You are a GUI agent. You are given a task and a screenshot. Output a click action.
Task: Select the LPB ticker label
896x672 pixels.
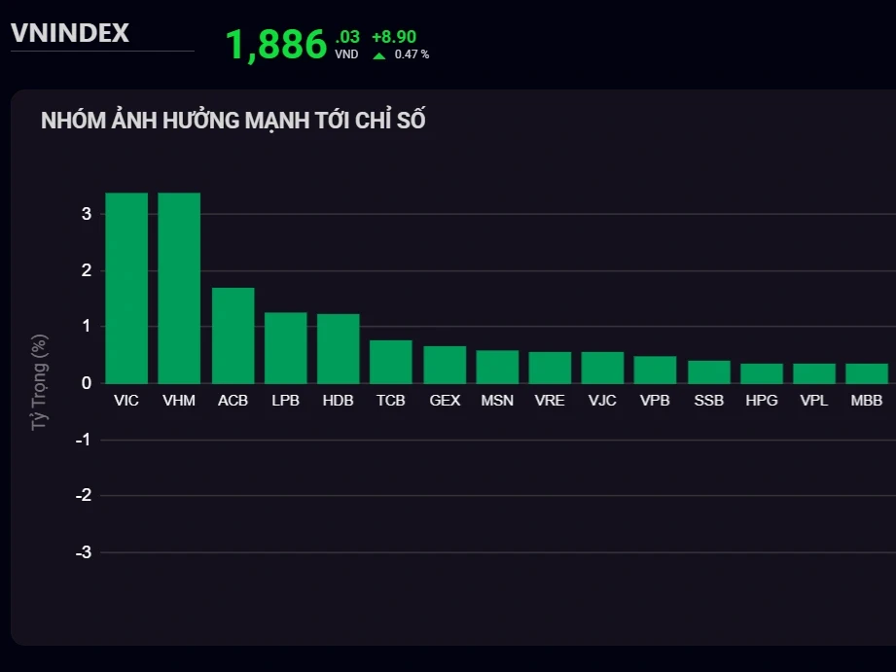pos(286,401)
